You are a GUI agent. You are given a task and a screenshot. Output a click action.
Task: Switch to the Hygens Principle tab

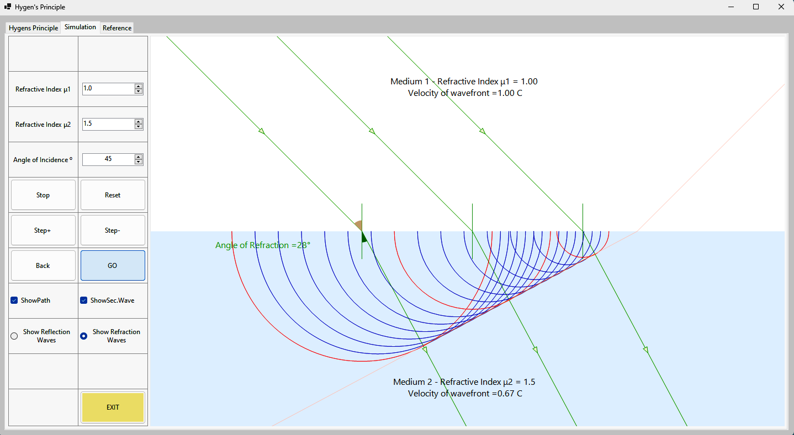(x=33, y=28)
